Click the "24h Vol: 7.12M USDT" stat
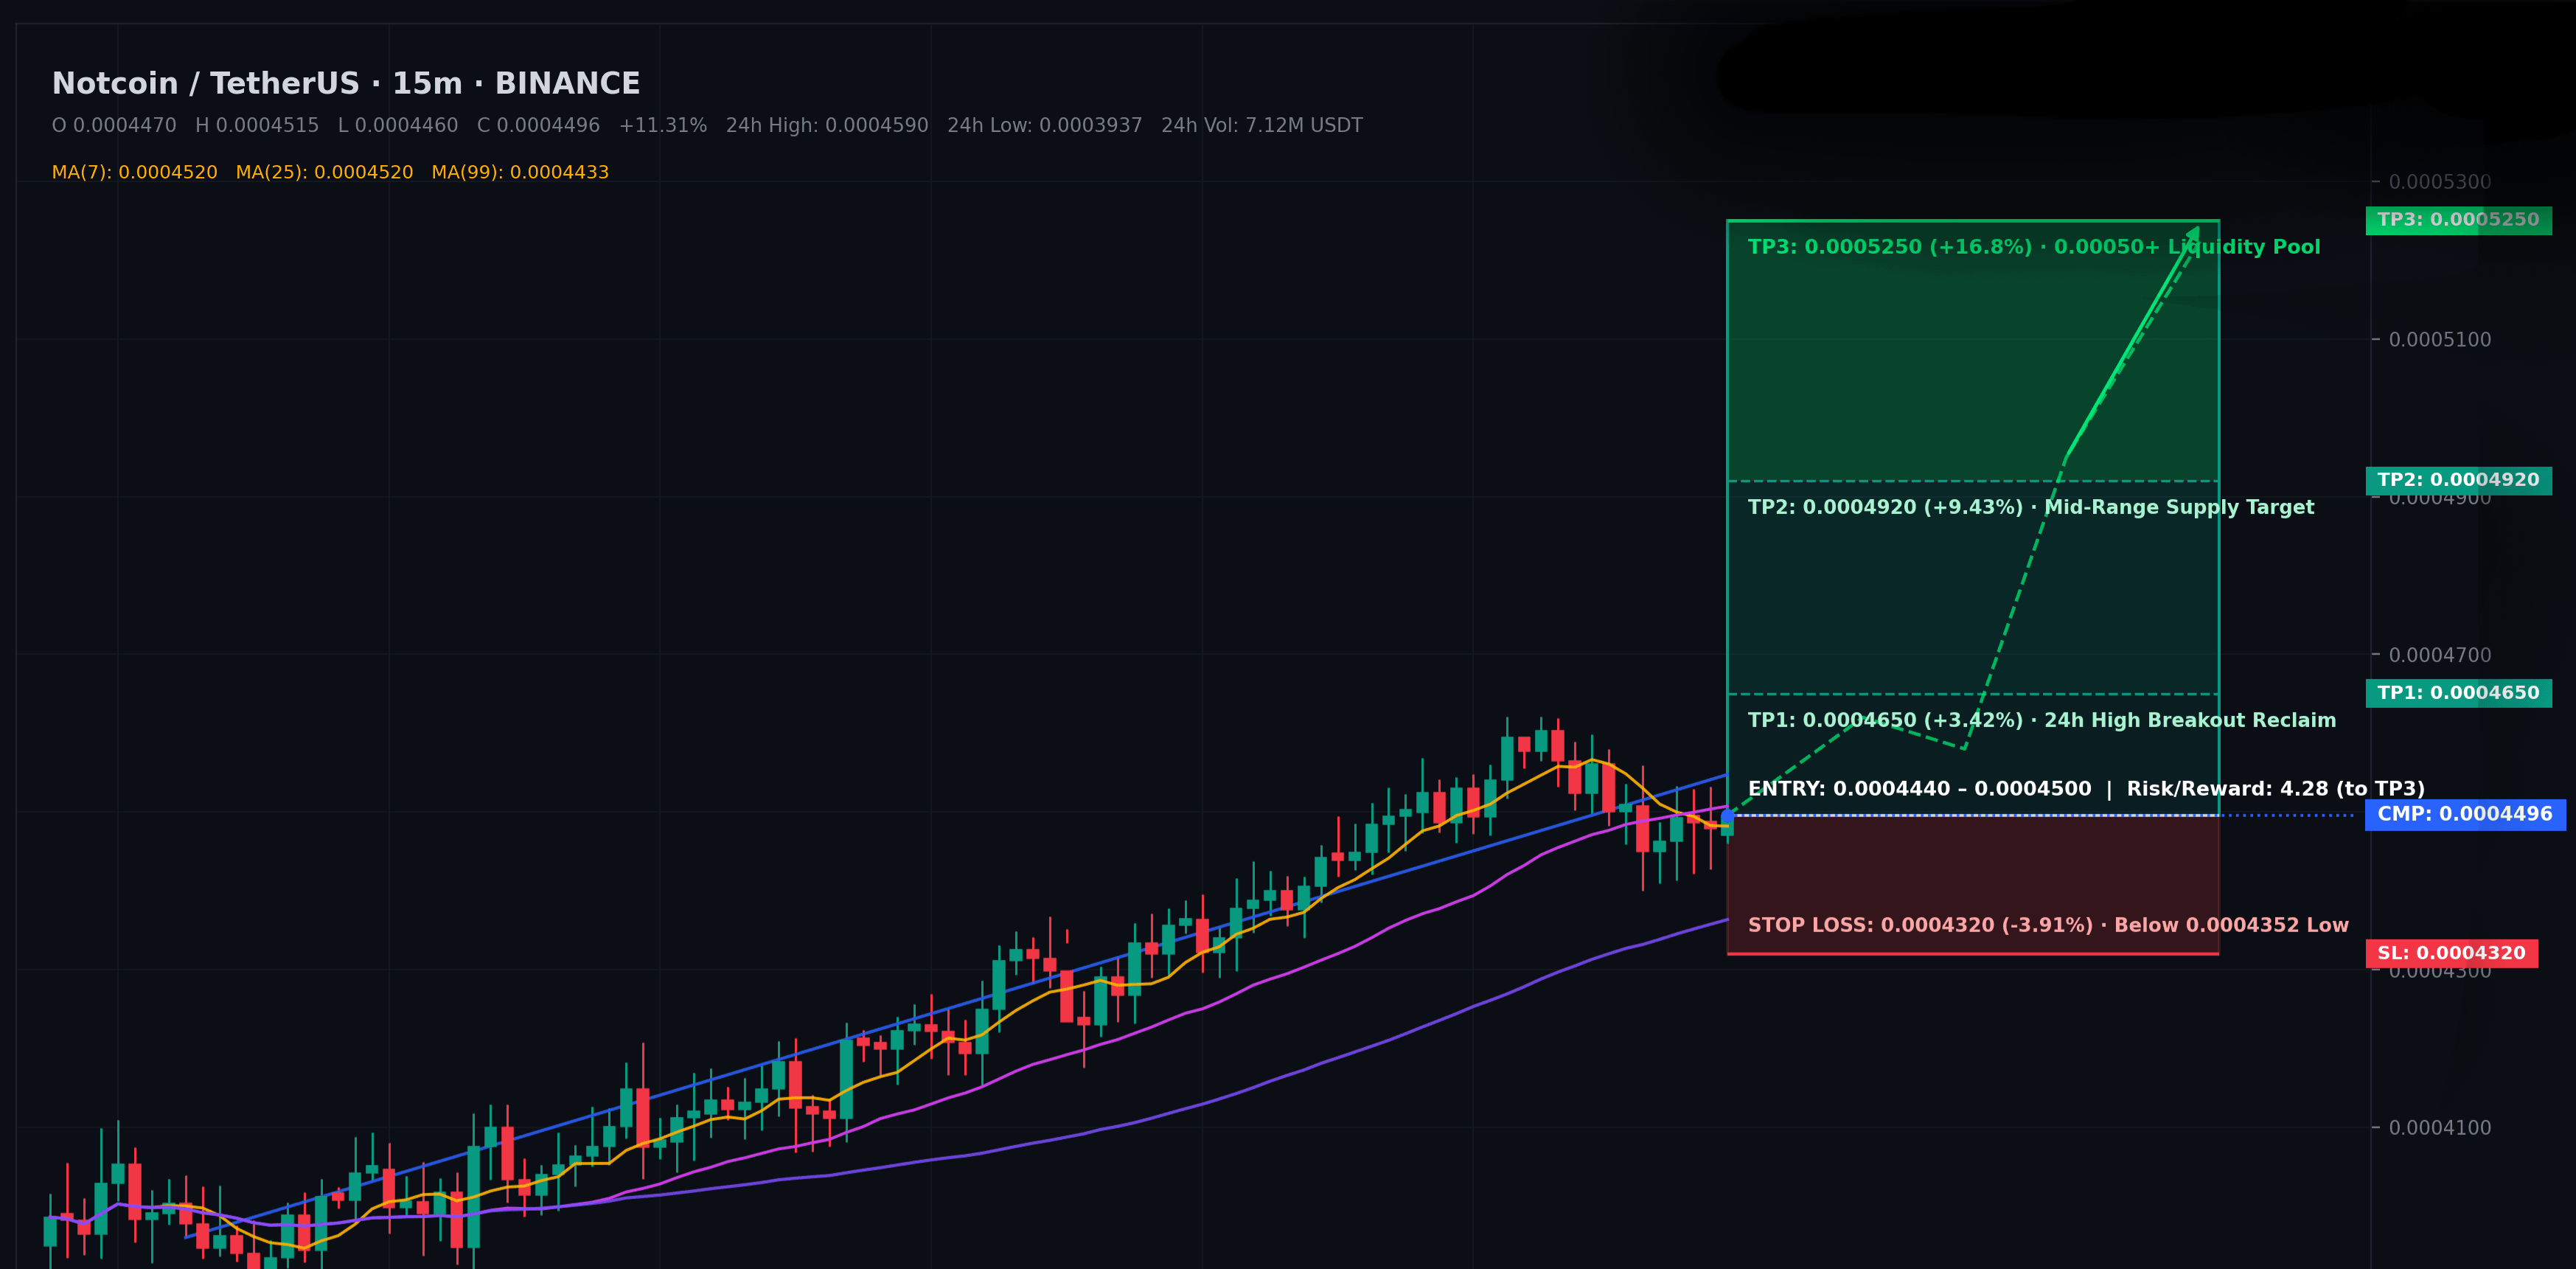 coord(1262,126)
